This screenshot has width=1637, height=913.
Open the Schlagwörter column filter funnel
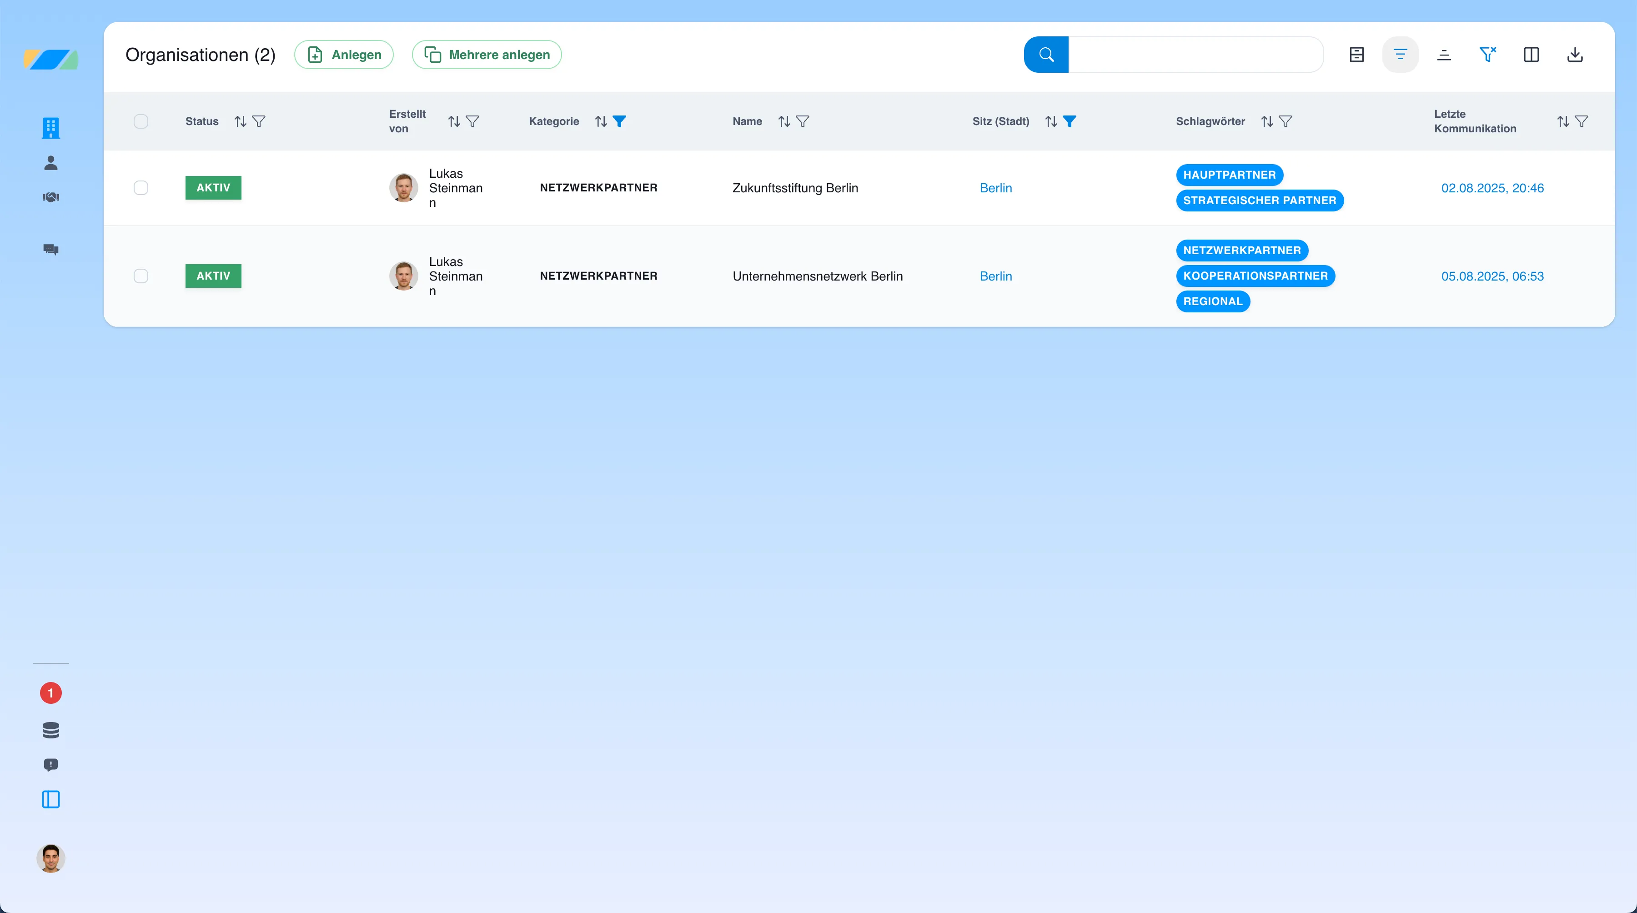click(x=1285, y=121)
